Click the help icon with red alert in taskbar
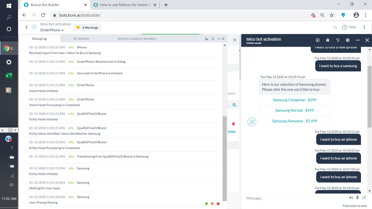This screenshot has height=209, width=372. point(8,139)
